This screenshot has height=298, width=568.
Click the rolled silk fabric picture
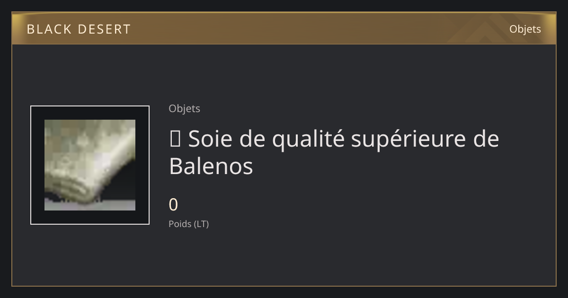click(x=90, y=165)
